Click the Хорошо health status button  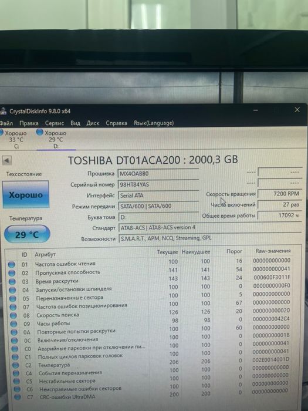coord(25,194)
